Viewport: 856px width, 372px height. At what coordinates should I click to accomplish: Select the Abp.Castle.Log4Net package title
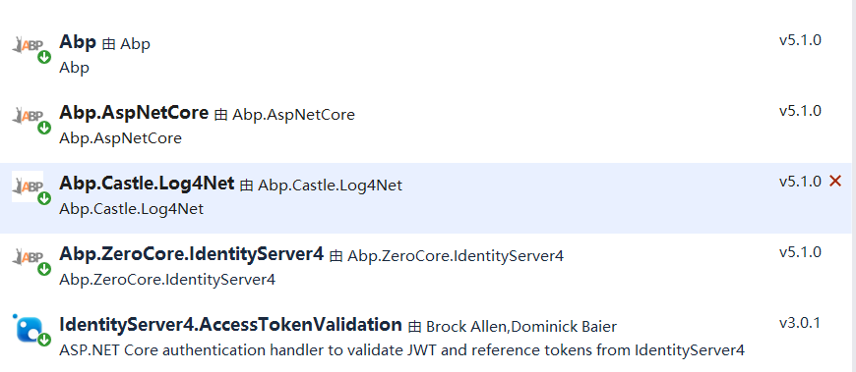tap(147, 184)
